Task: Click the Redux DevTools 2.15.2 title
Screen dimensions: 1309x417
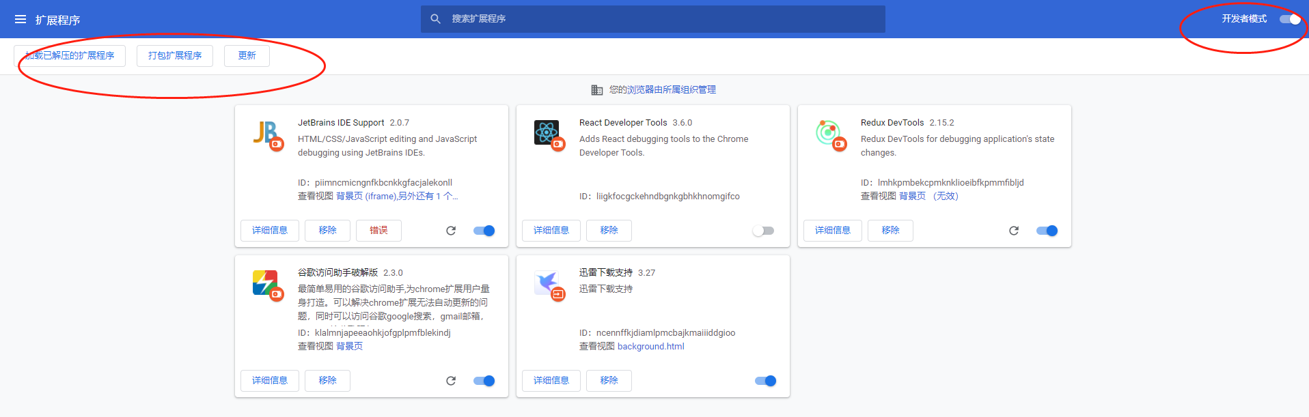Action: tap(907, 123)
